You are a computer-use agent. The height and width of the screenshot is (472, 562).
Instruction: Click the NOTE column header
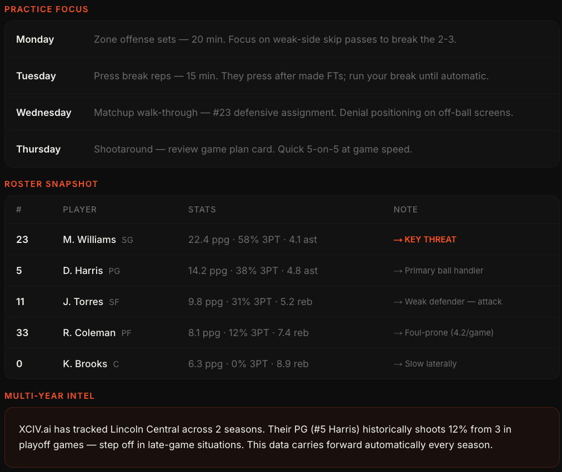pos(405,210)
